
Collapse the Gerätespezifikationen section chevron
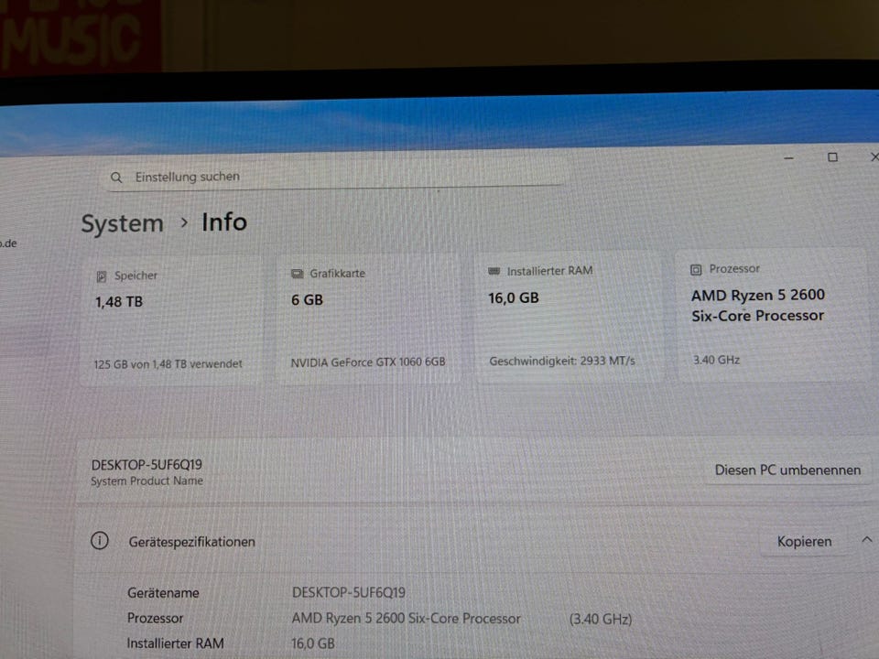pos(866,540)
